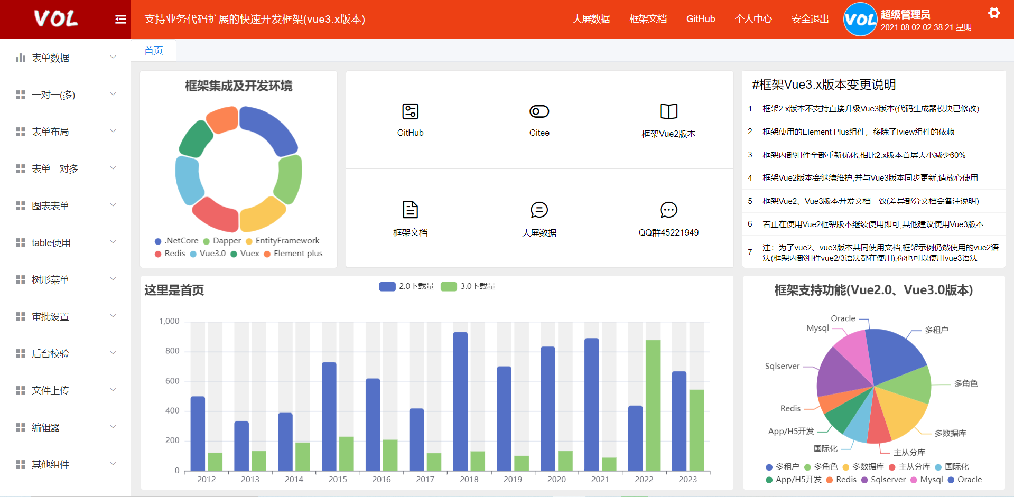Expand the 文件上传 sidebar menu
1014x497 pixels.
point(50,390)
